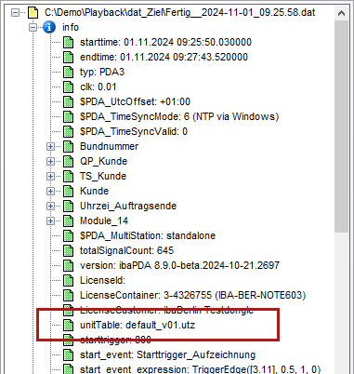354x374 pixels.
Task: Expand the Module_14 node
Action: pos(50,220)
